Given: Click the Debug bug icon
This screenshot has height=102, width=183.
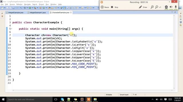Looking at the screenshot, I should tap(25, 8).
